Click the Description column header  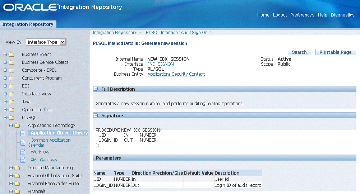[238, 173]
